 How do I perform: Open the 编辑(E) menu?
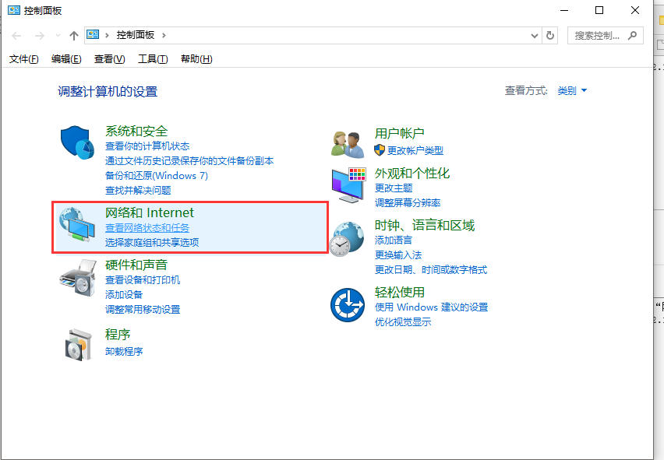coord(66,59)
